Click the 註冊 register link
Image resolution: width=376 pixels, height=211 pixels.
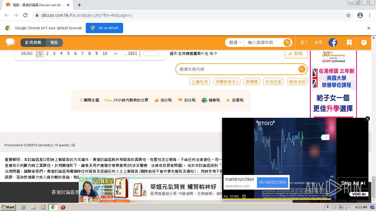[318, 42]
